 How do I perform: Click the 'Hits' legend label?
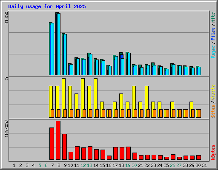[213, 17]
